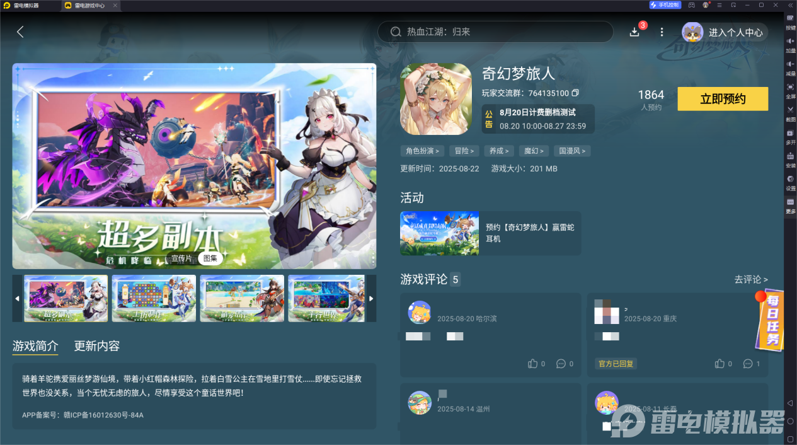
Task: Click the main 超多副本 banner image
Action: [x=194, y=166]
